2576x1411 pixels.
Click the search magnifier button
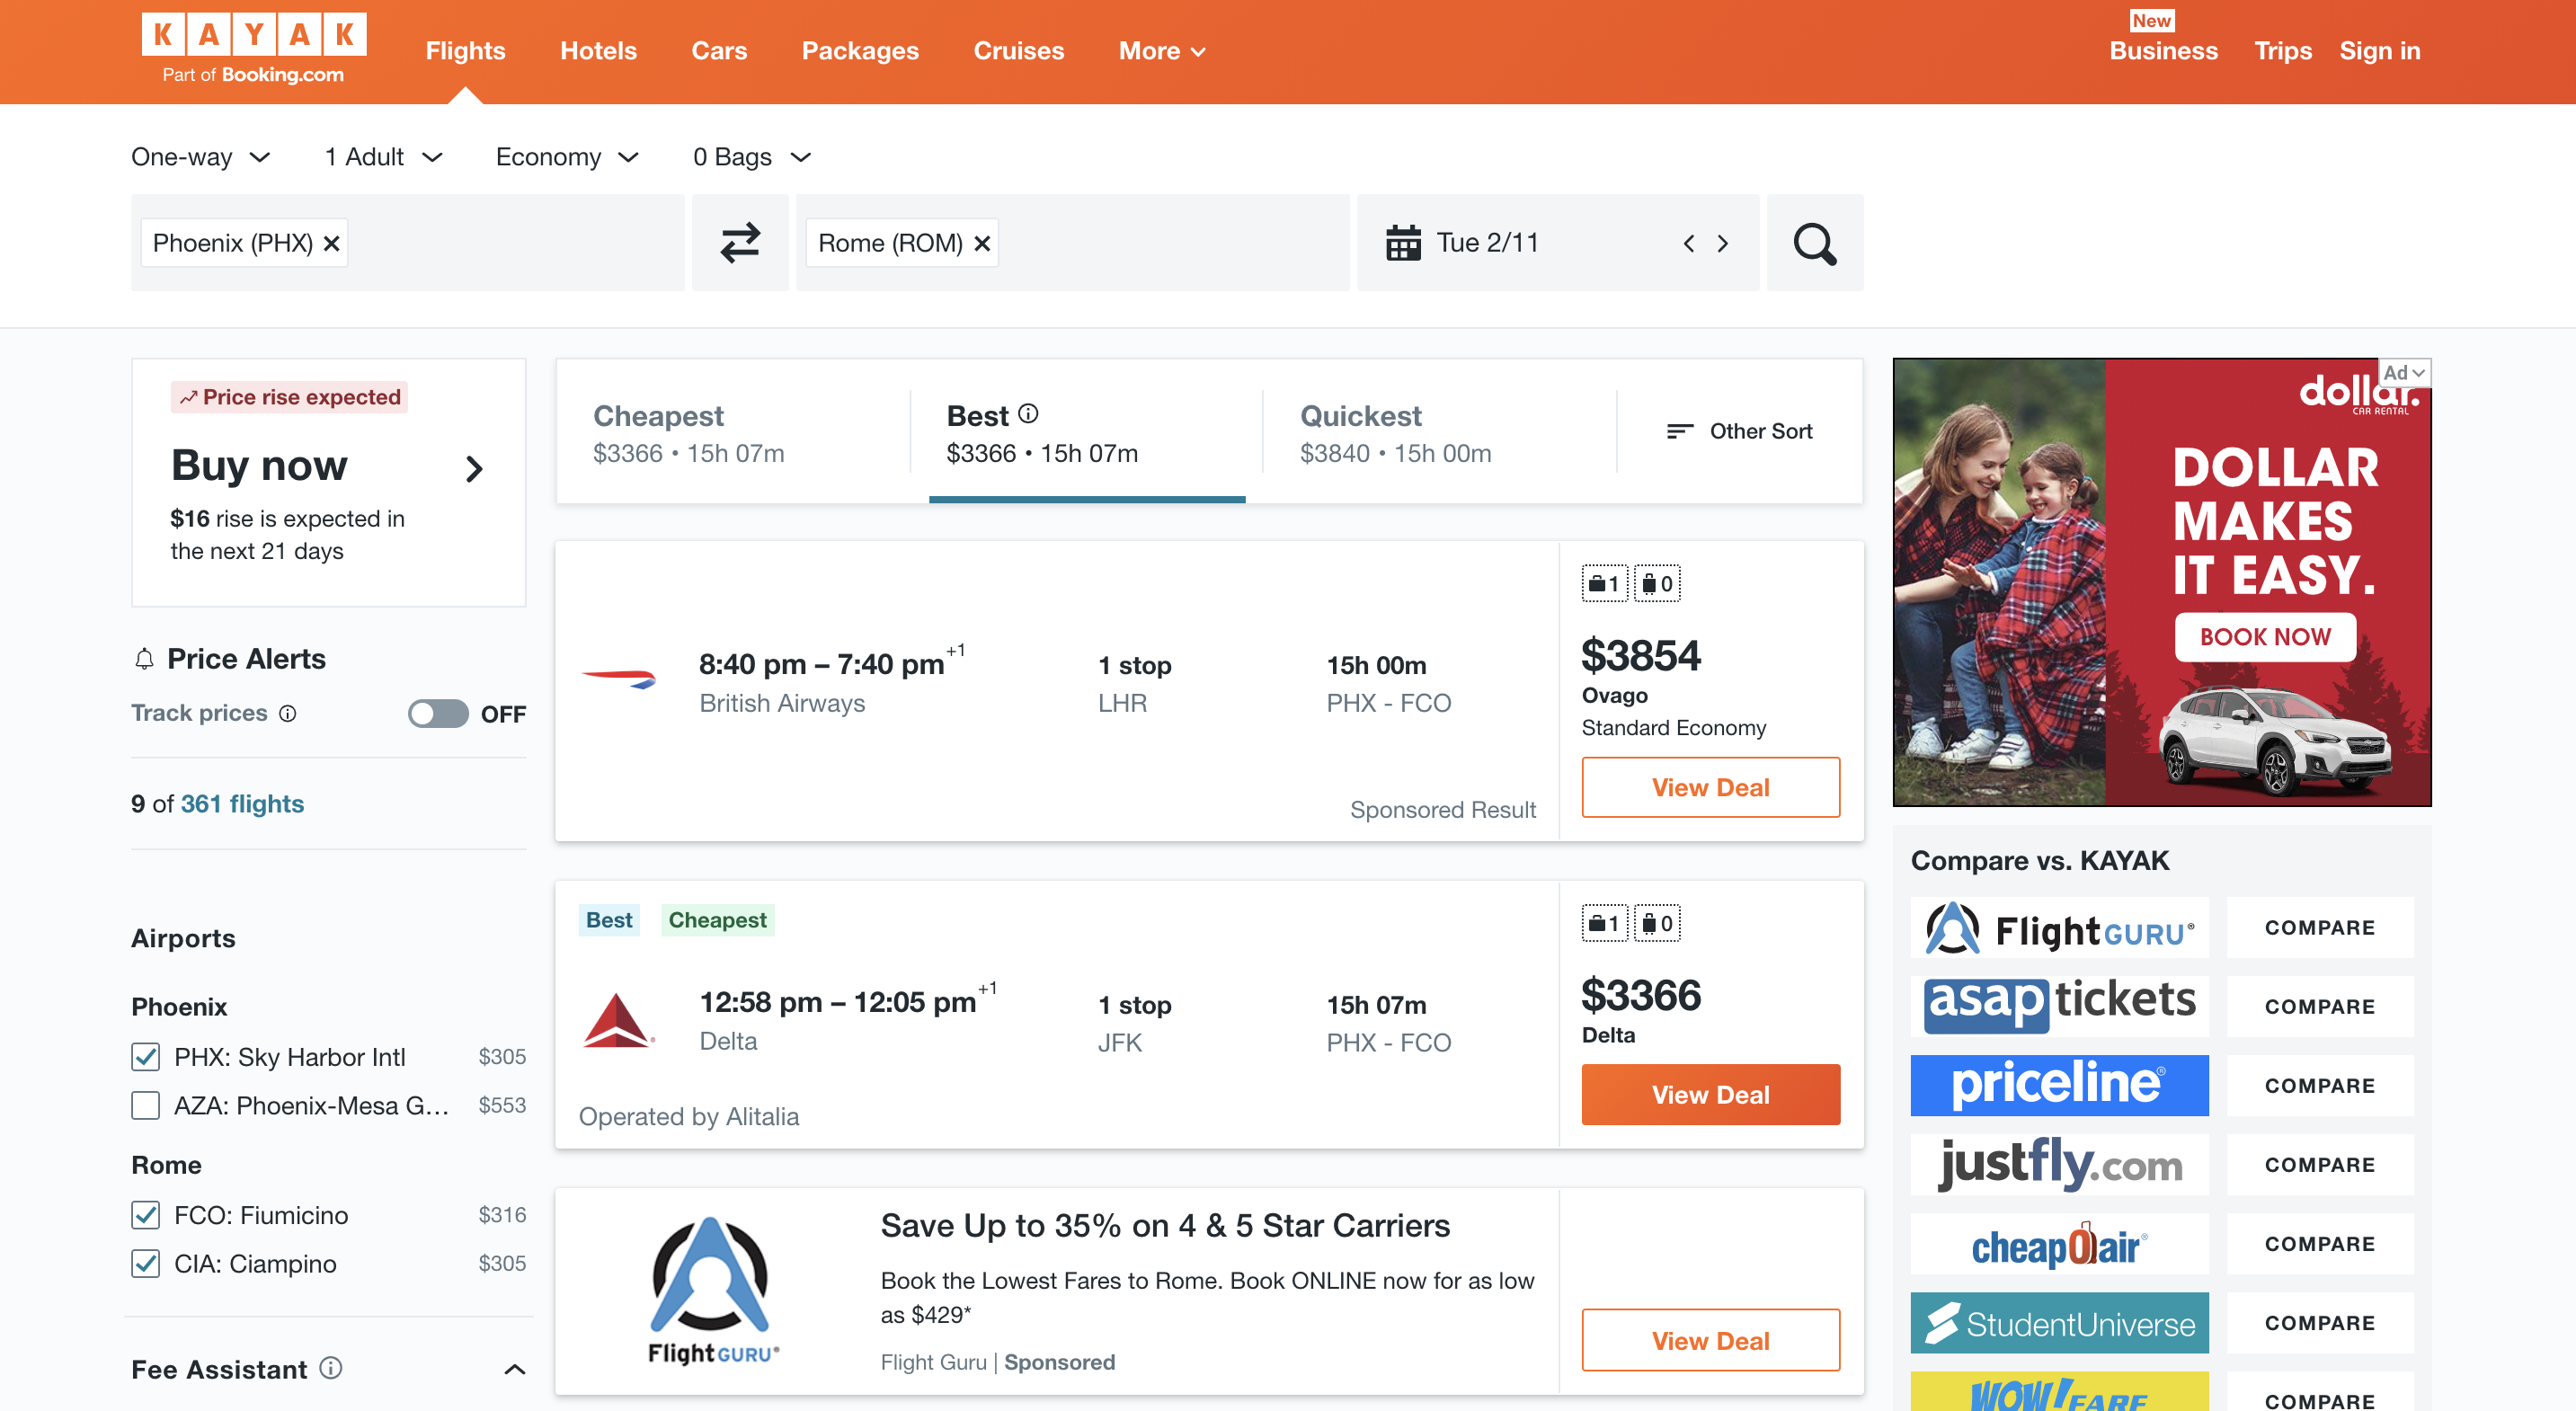tap(1814, 243)
